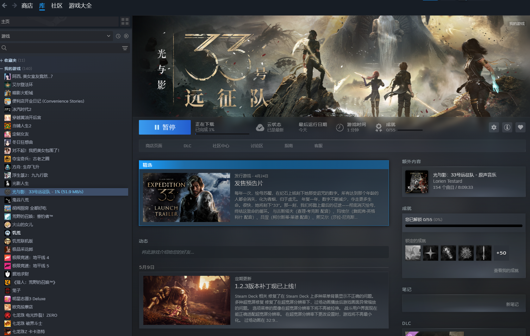Viewport: 530px width, 336px height.
Task: Click the magnifier icon in the library search bar
Action: (x=4, y=48)
